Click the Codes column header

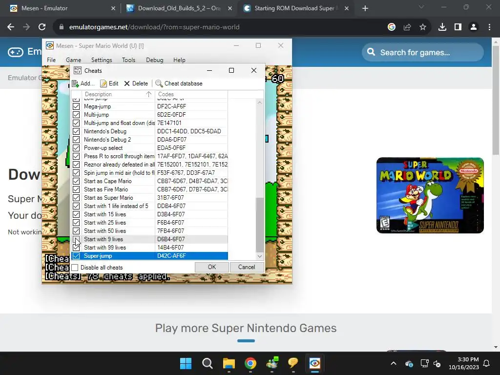[191, 94]
